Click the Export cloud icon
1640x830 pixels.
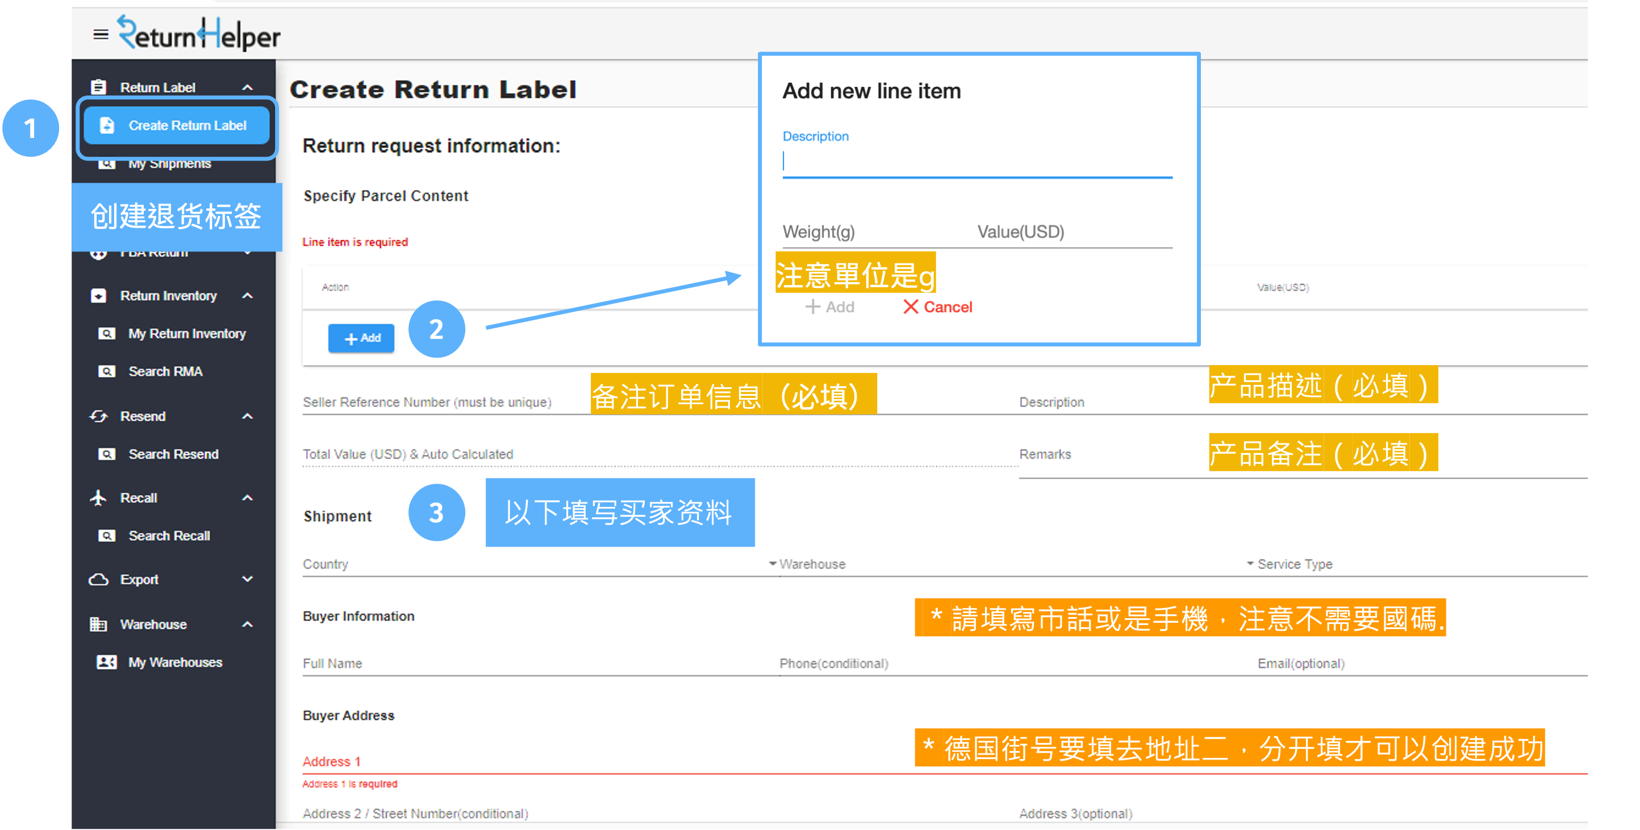[98, 580]
